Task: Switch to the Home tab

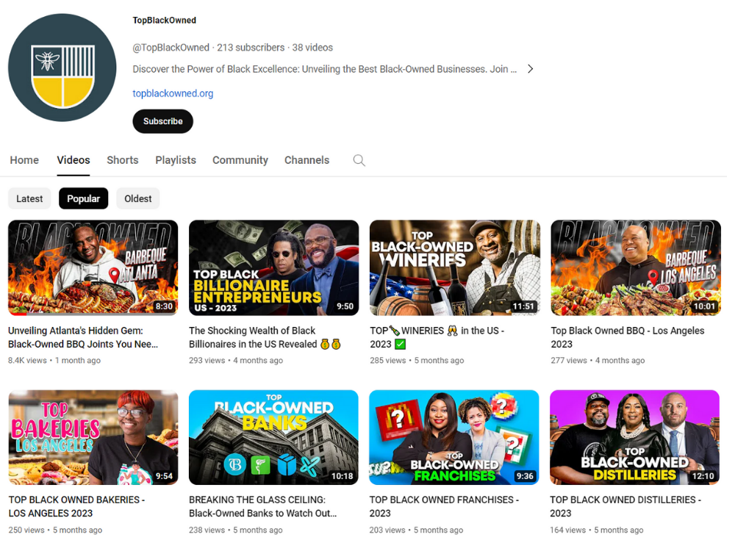Action: (x=24, y=160)
